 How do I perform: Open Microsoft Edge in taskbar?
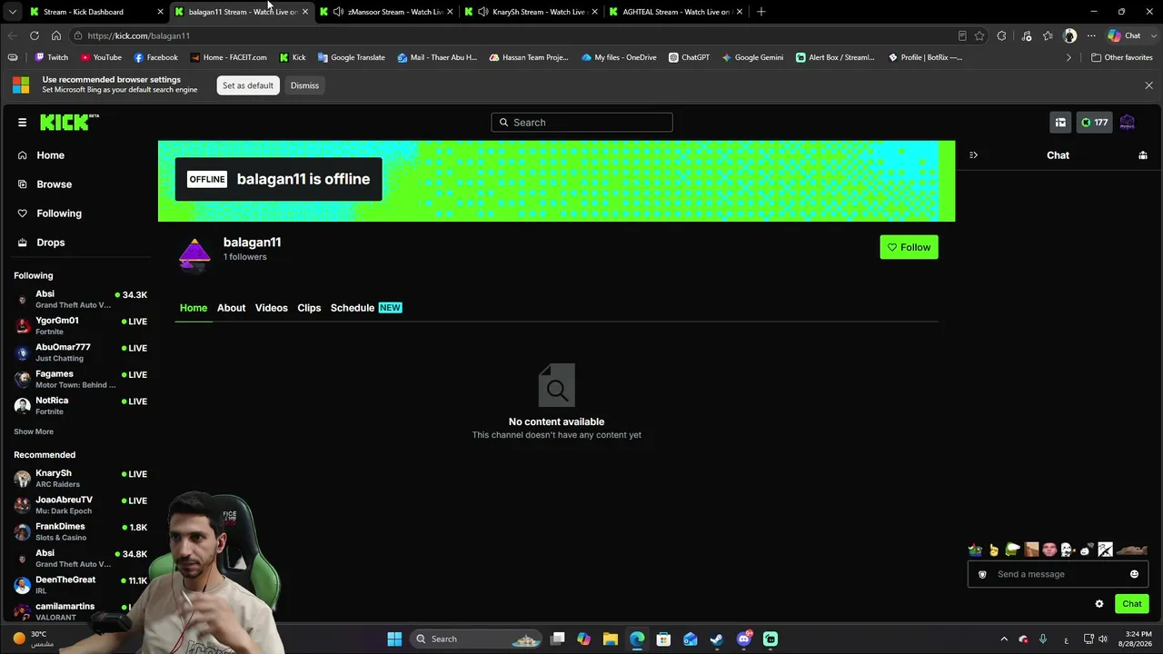pos(637,639)
